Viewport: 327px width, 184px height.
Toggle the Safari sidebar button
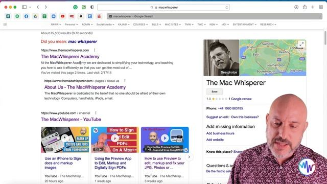[24, 7]
